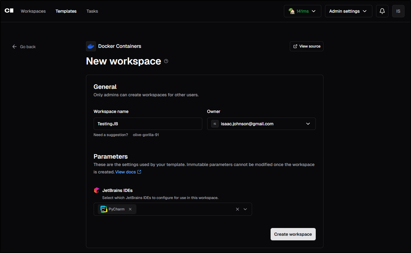Screen dimensions: 411x253
Task: Click the Coder logo in top-left
Action: click(9, 11)
